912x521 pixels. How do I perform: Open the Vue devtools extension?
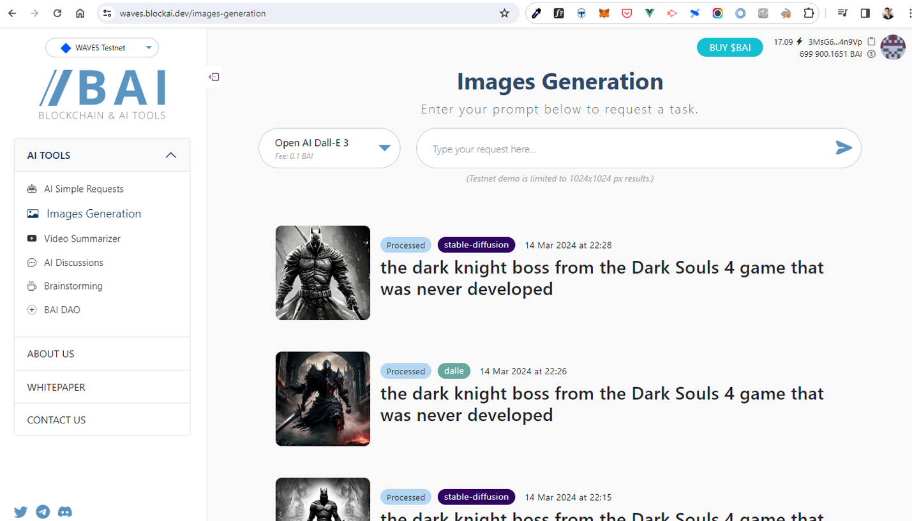coord(649,13)
